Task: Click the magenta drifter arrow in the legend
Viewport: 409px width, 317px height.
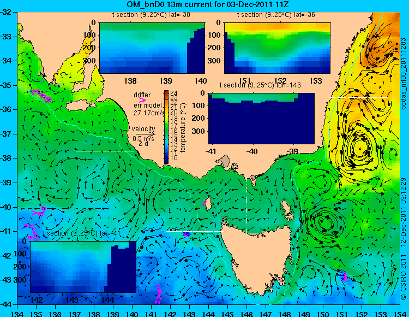Action: [x=142, y=100]
